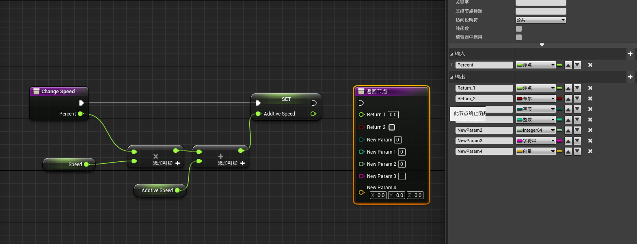
Task: Add pin on the multiply node
Action: click(177, 163)
